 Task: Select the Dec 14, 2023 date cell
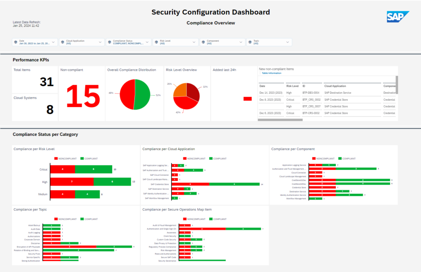[x=271, y=93]
